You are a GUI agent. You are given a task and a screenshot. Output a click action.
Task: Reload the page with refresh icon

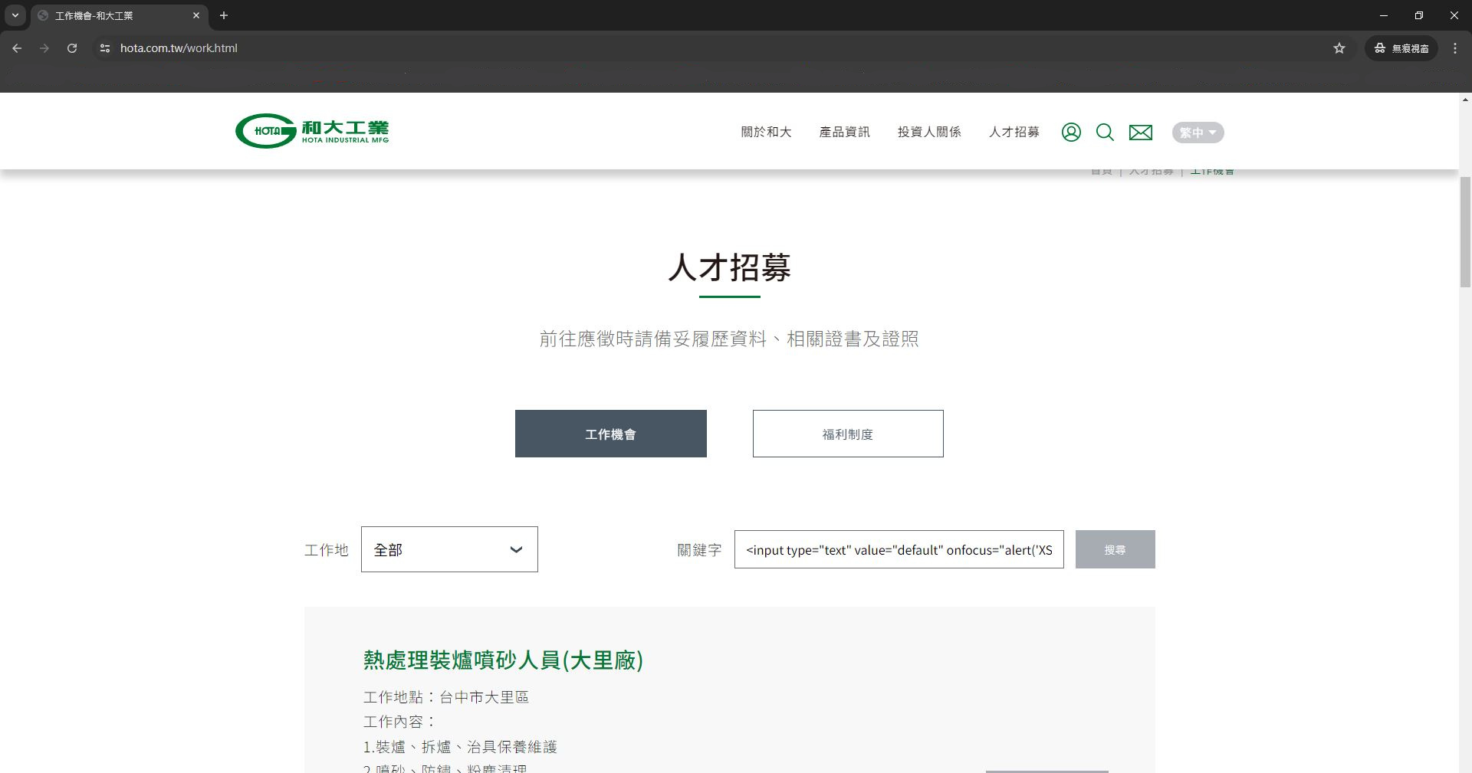72,48
